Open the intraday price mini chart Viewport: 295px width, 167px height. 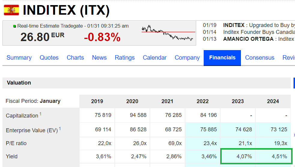pyautogui.click(x=168, y=33)
